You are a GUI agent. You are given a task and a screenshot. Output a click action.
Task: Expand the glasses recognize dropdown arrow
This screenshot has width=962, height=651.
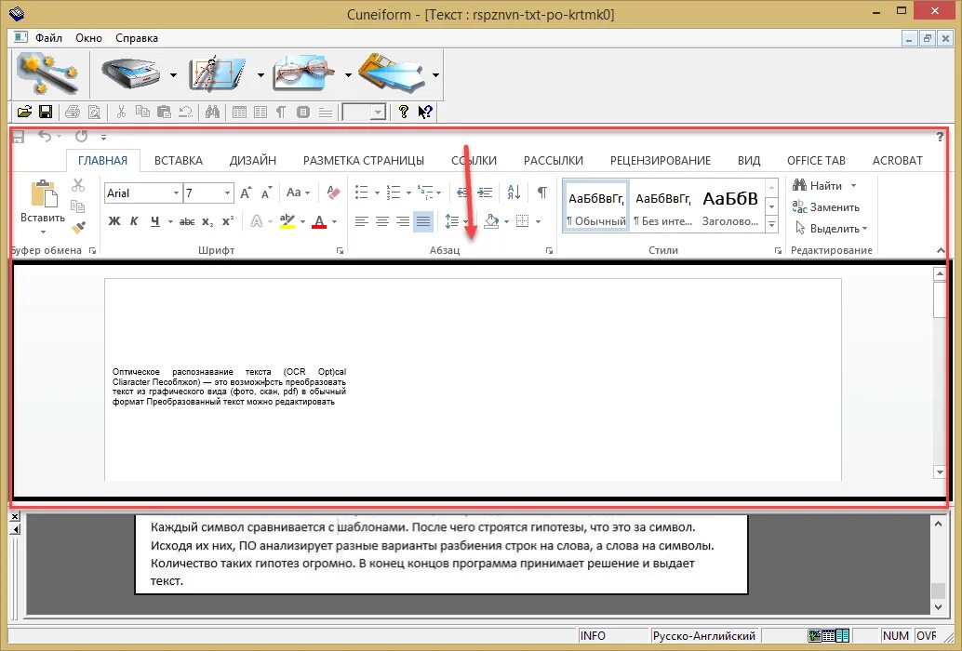(348, 75)
